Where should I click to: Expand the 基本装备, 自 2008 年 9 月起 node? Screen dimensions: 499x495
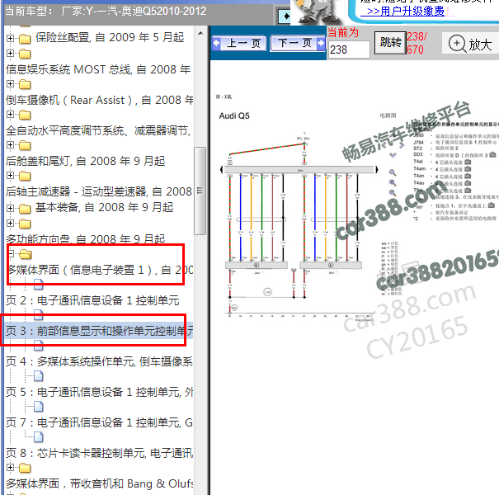click(10, 208)
